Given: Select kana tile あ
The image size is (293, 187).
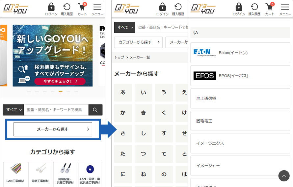Looking at the screenshot, I should tap(123, 93).
